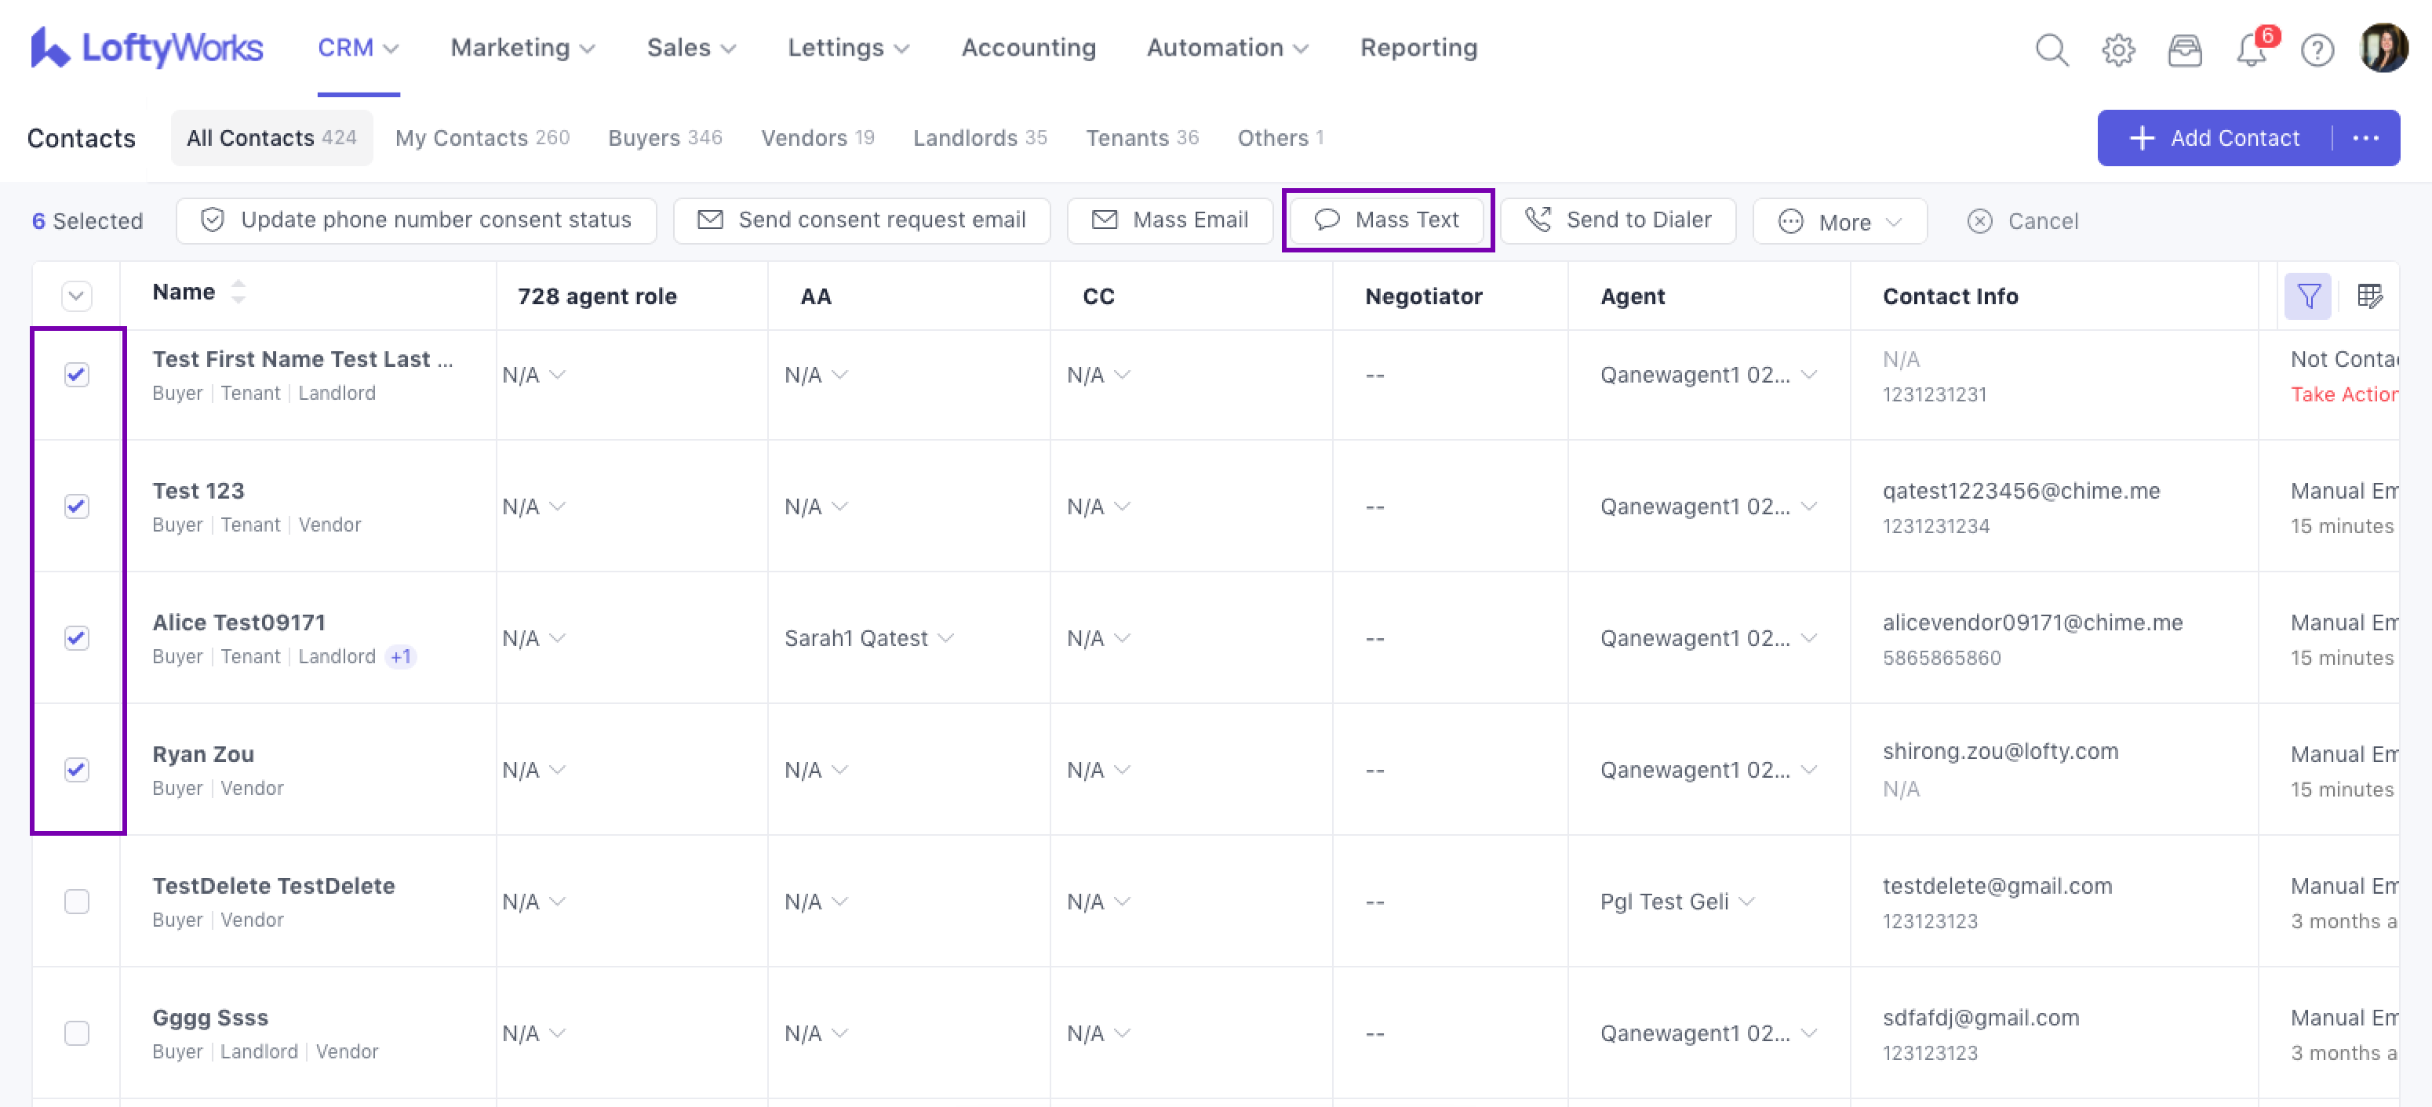Image resolution: width=2432 pixels, height=1107 pixels.
Task: Click the search magnifier icon
Action: 2051,49
